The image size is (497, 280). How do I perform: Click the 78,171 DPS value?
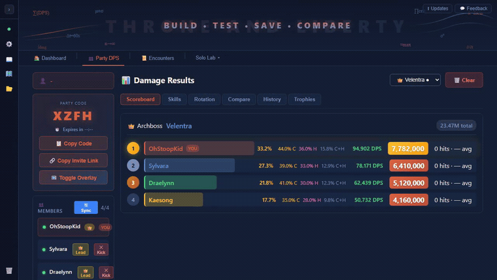coord(369,166)
